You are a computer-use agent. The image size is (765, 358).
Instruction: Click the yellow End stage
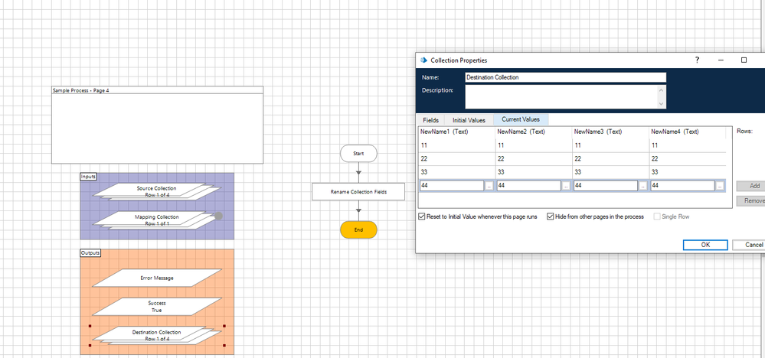point(358,229)
